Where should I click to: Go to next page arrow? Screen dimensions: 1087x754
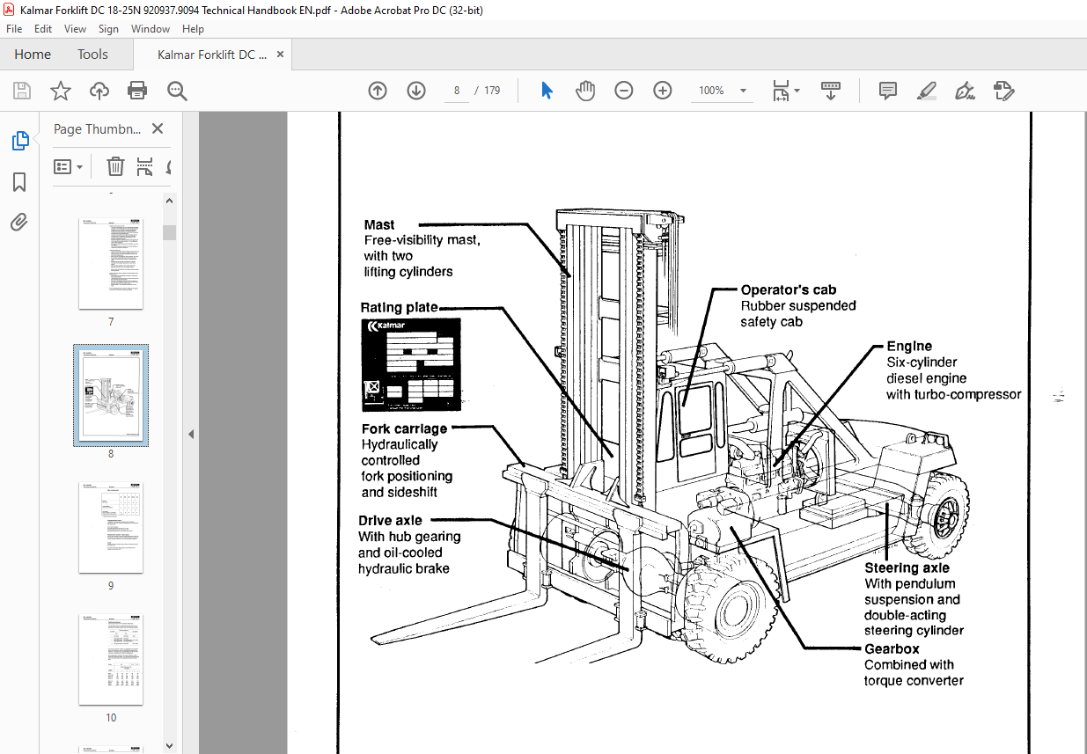pos(416,91)
